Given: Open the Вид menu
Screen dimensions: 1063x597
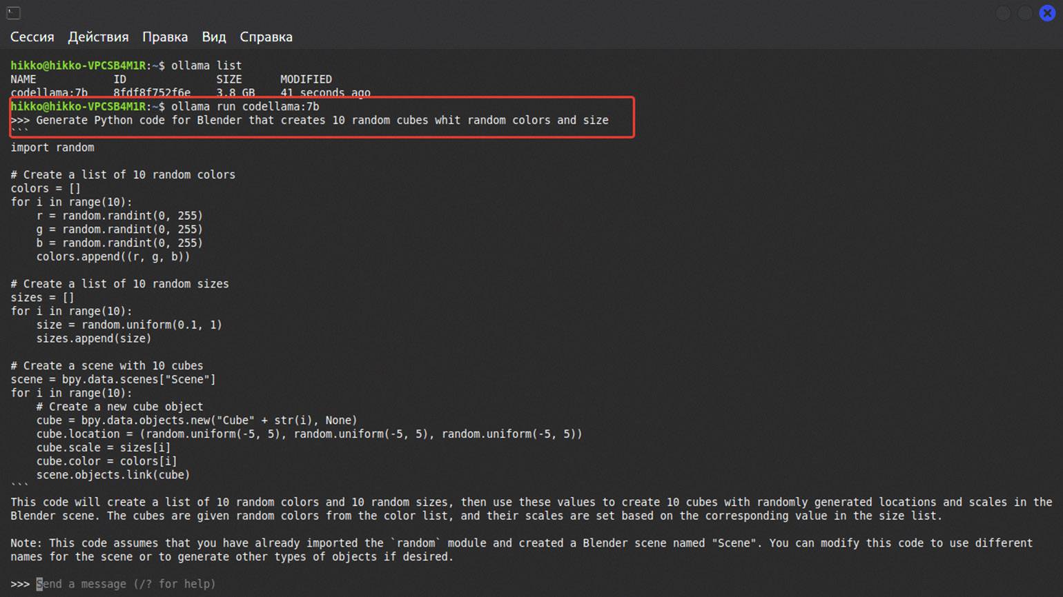Looking at the screenshot, I should 213,37.
